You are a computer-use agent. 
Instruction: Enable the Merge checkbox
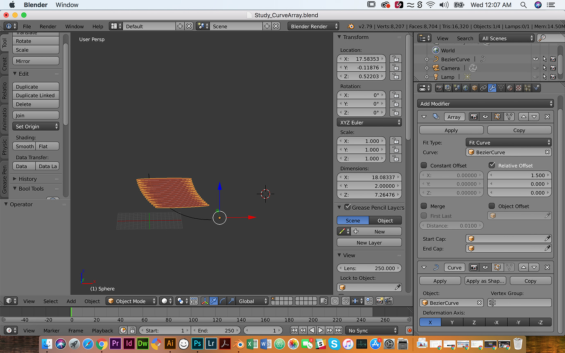tap(424, 206)
